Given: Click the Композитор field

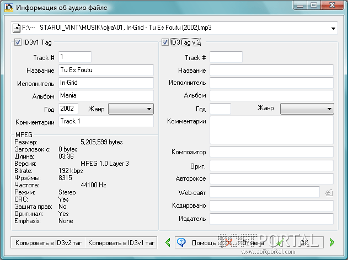Looking at the screenshot, I should point(271,152).
